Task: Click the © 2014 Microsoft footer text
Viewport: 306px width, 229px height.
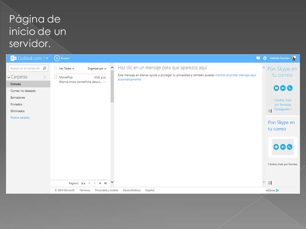Action: [65, 190]
